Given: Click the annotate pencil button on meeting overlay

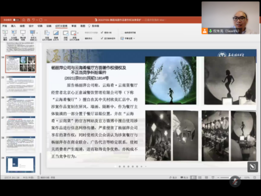Looking at the screenshot, I should coord(253,167).
